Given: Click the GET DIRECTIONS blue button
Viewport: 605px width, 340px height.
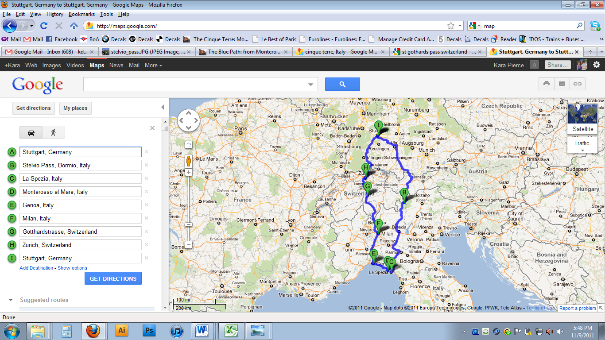Looking at the screenshot, I should coord(113,278).
